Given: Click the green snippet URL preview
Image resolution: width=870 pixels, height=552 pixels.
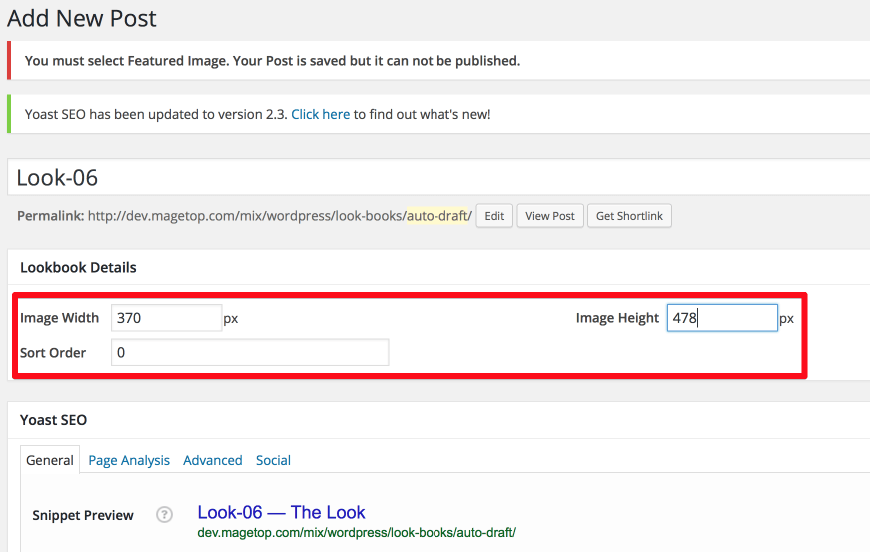Looking at the screenshot, I should click(357, 533).
